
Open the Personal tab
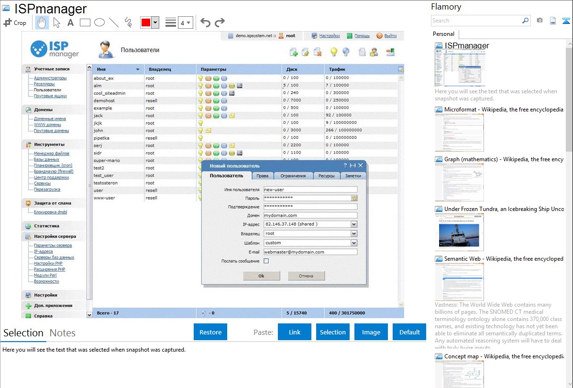tap(443, 34)
